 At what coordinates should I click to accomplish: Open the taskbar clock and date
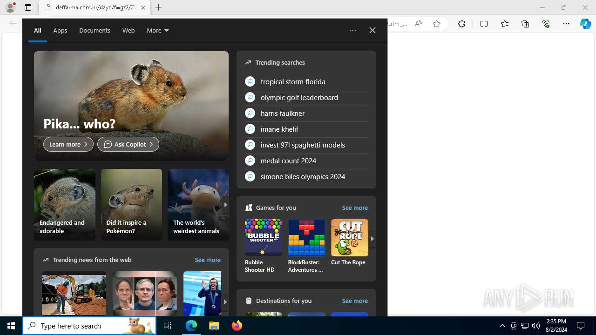[556, 326]
